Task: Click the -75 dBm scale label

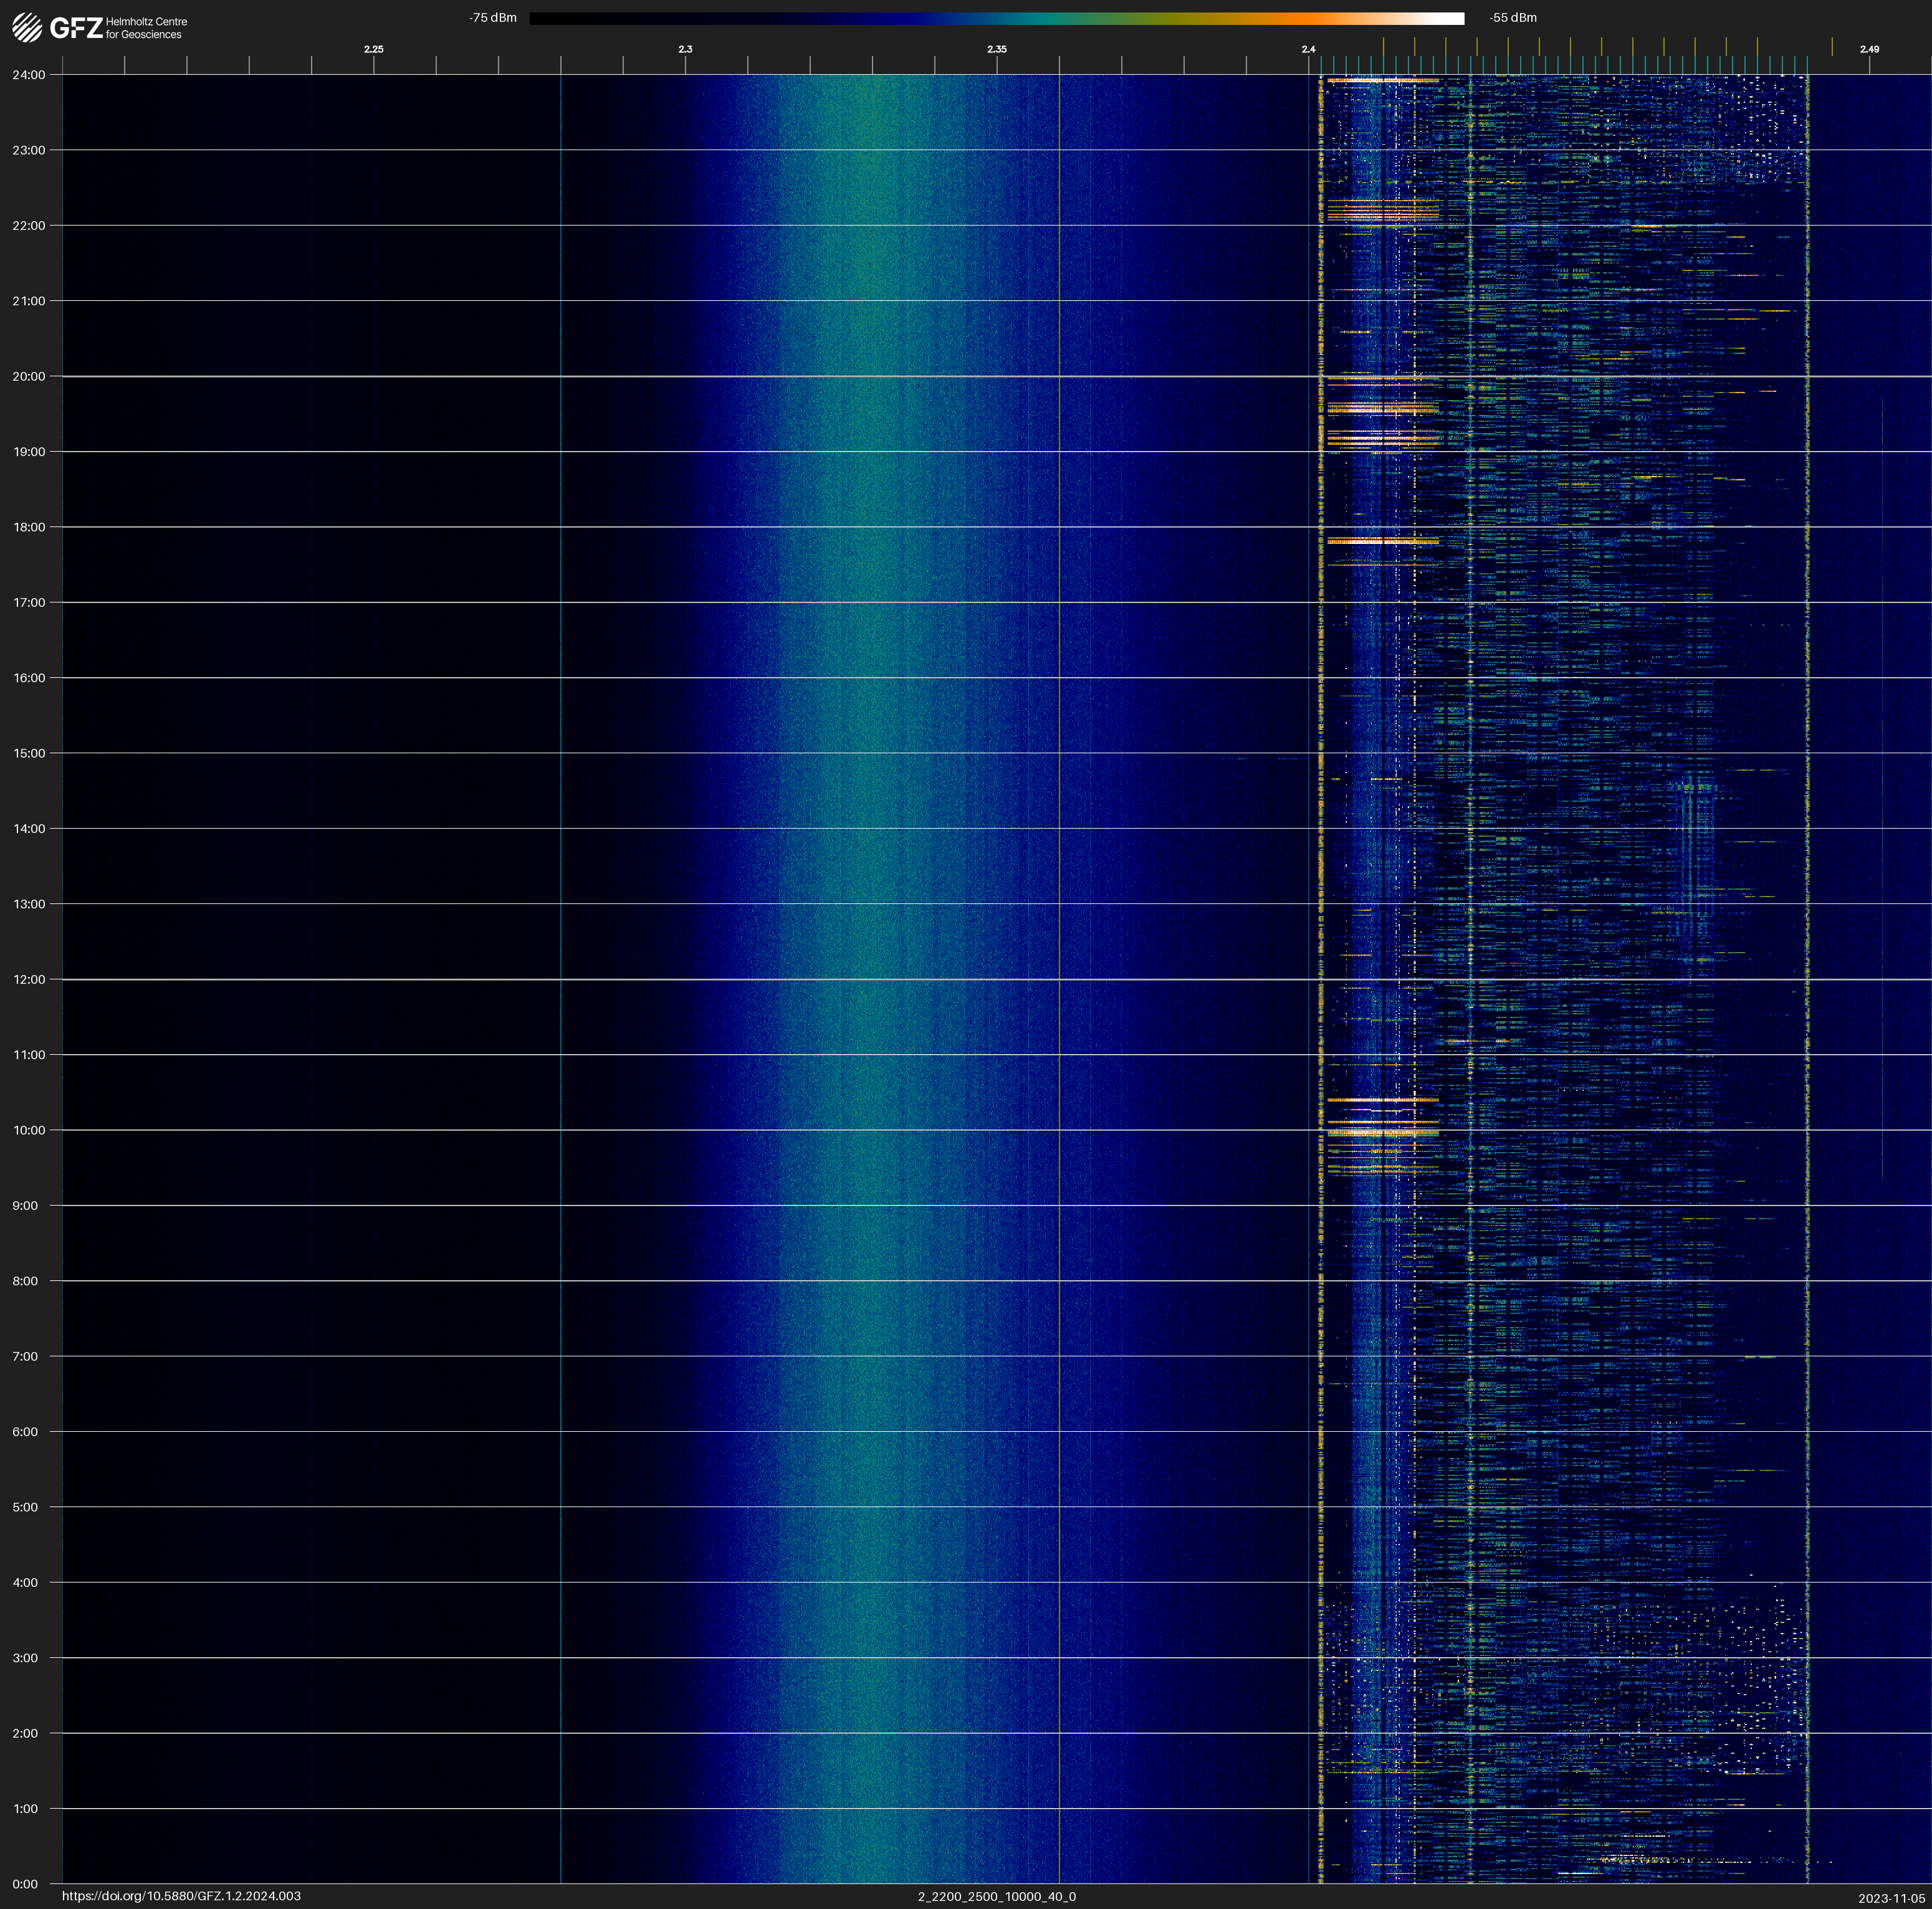Action: pos(493,18)
